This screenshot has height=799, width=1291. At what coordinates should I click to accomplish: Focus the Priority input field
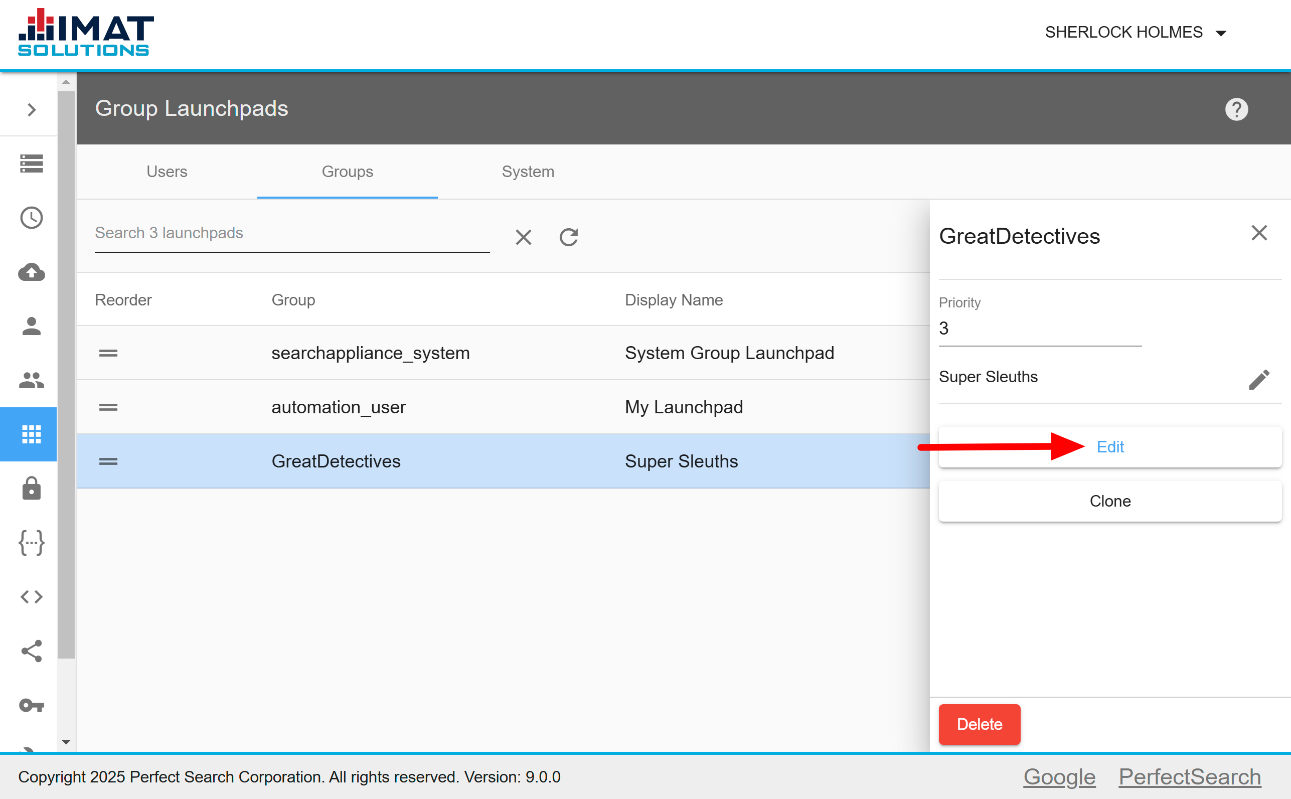[1040, 329]
